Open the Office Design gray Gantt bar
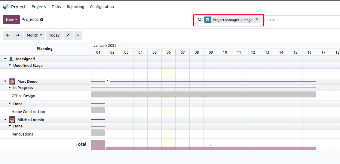 pyautogui.click(x=204, y=94)
